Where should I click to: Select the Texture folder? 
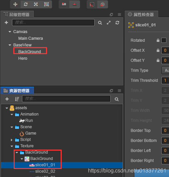pos(27,146)
